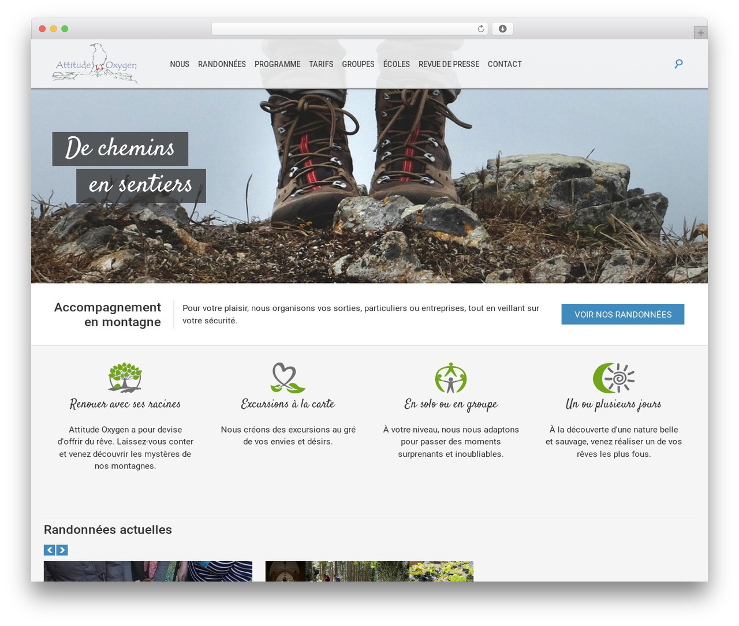Viewport: 739px width, 626px height.
Task: Click the paragraph starting Pour votre plaisir
Action: [361, 314]
